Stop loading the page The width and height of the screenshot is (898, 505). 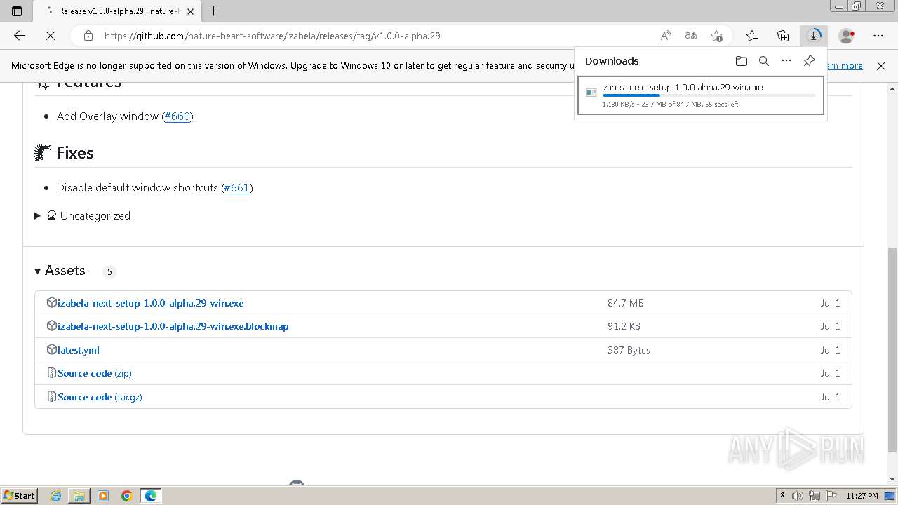51,36
